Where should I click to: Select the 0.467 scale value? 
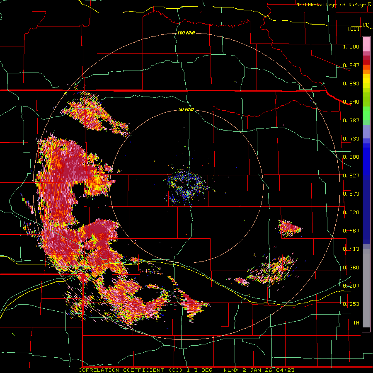point(351,231)
